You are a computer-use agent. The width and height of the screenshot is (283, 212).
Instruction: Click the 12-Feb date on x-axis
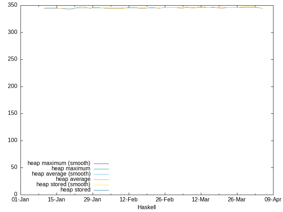coord(129,200)
